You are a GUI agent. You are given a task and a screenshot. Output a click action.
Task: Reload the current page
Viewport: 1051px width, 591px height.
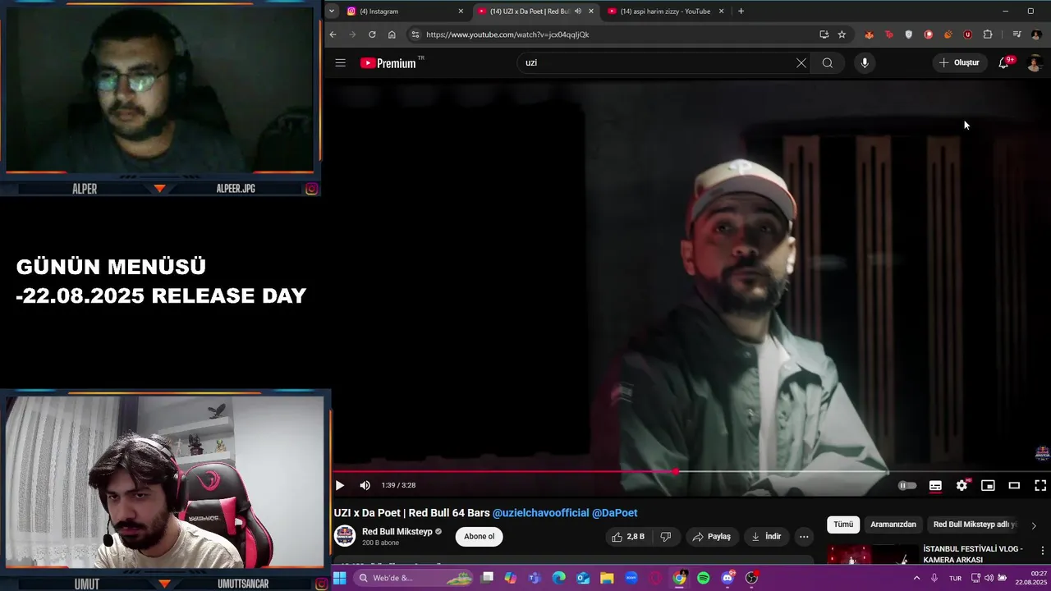pyautogui.click(x=372, y=34)
